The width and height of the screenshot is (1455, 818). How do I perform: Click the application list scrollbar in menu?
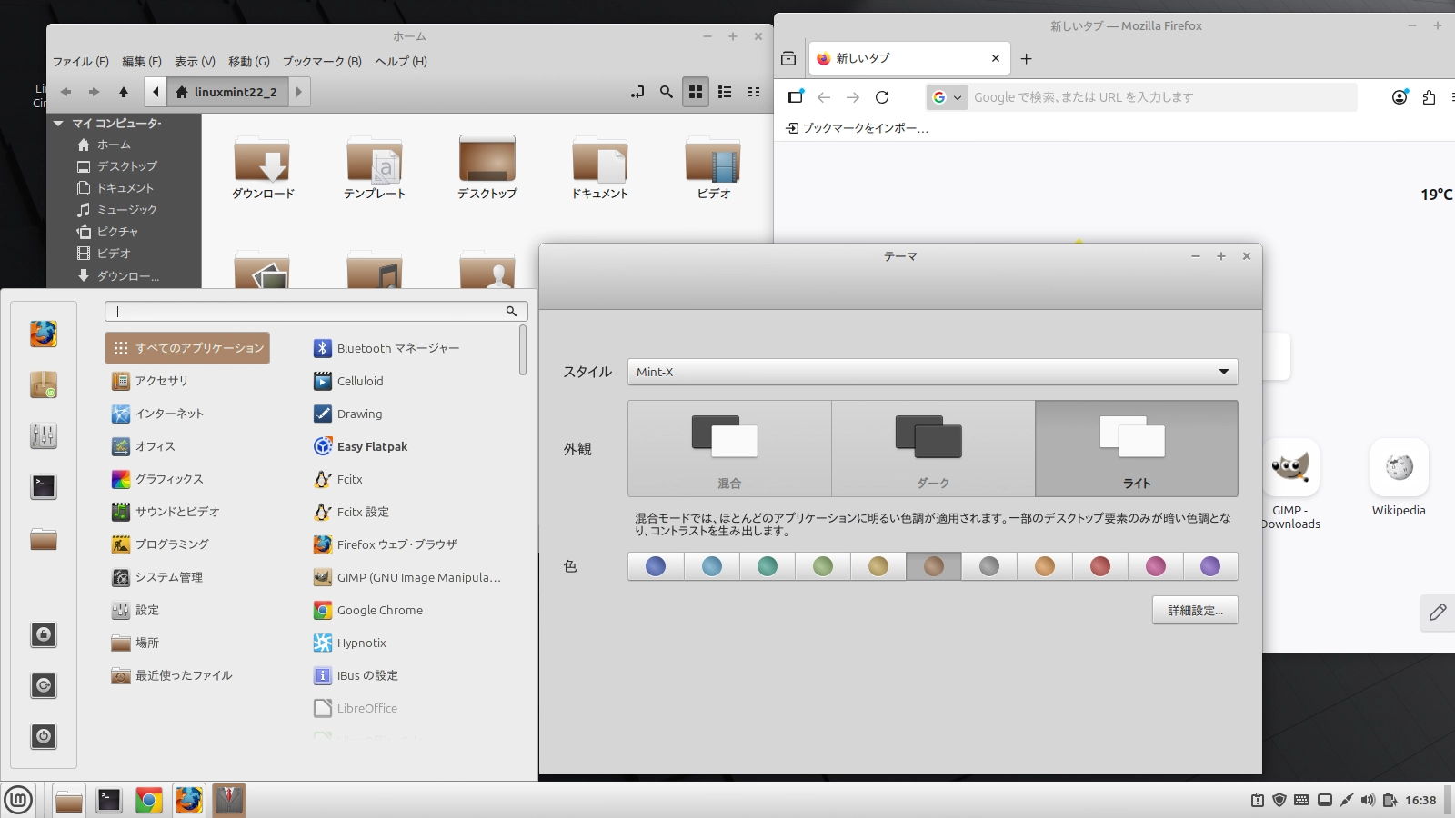point(523,350)
